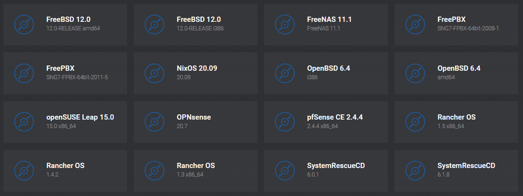The height and width of the screenshot is (196, 523).
Task: Click the 12.0-RELEASE amd64 subtitle text
Action: tap(73, 28)
